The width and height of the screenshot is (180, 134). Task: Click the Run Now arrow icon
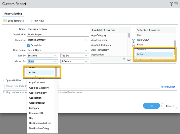[31, 21]
